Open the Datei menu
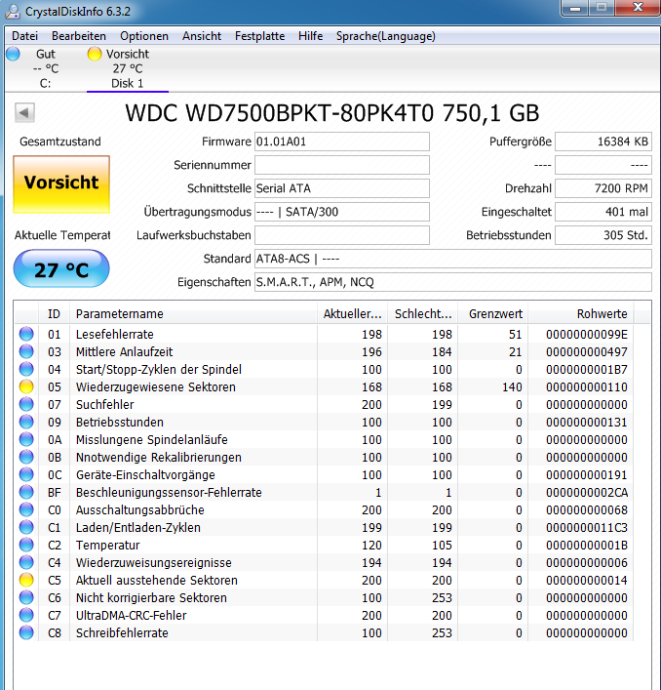The height and width of the screenshot is (690, 661). point(24,36)
